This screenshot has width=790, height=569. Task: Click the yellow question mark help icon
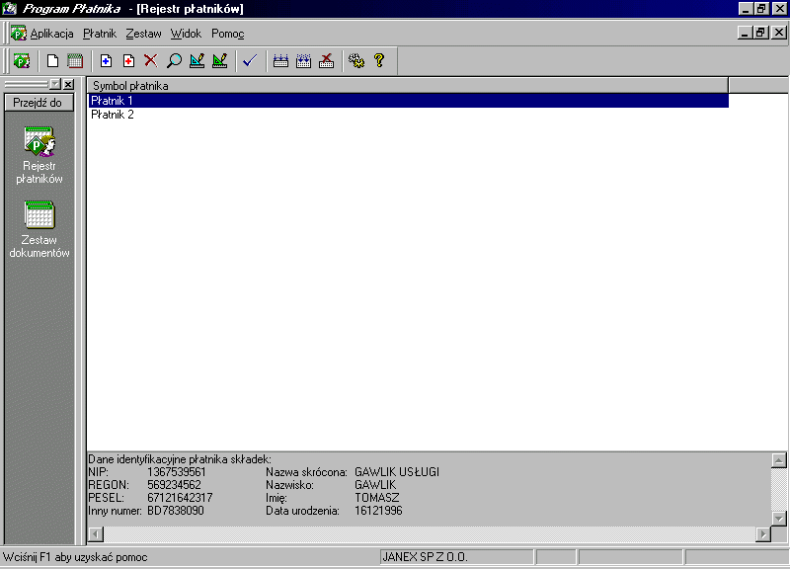(x=379, y=61)
